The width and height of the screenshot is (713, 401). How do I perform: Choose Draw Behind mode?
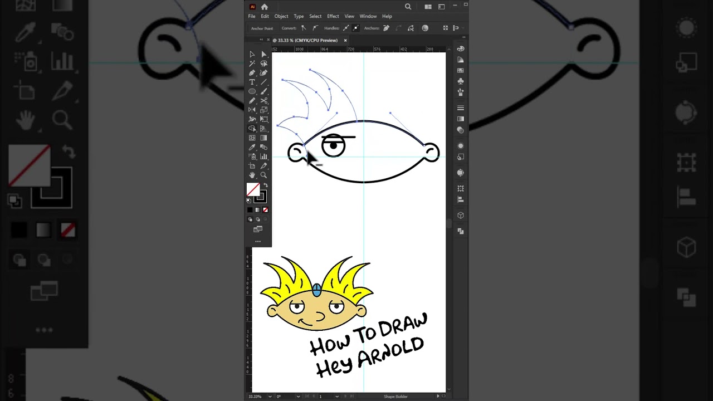(x=257, y=219)
